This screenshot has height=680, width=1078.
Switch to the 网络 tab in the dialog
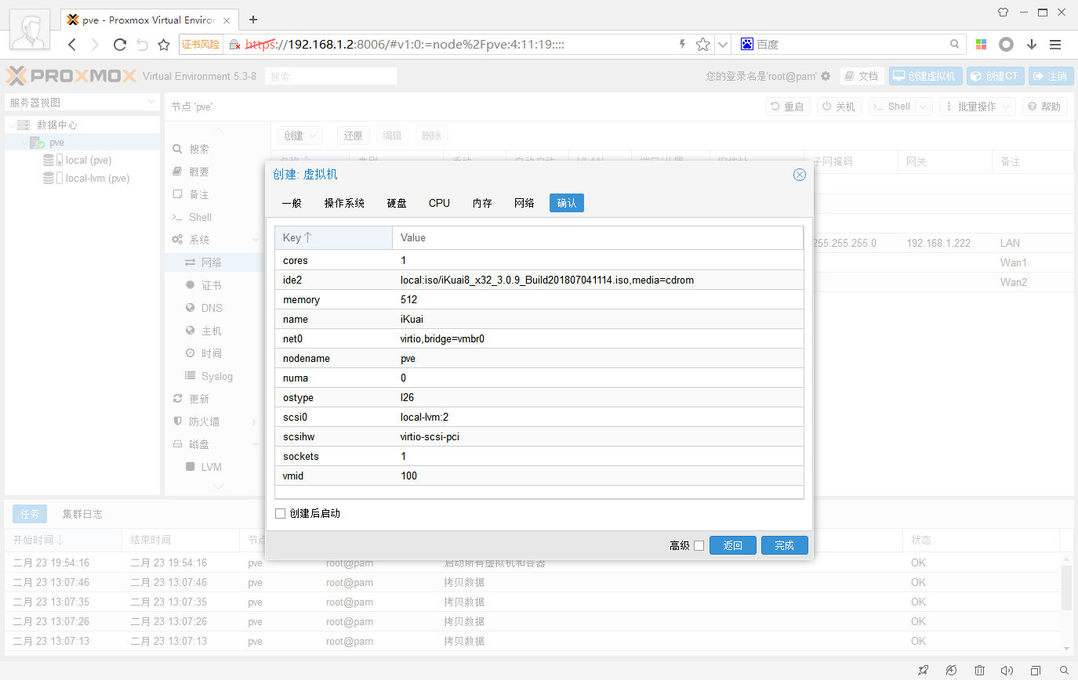pyautogui.click(x=524, y=203)
